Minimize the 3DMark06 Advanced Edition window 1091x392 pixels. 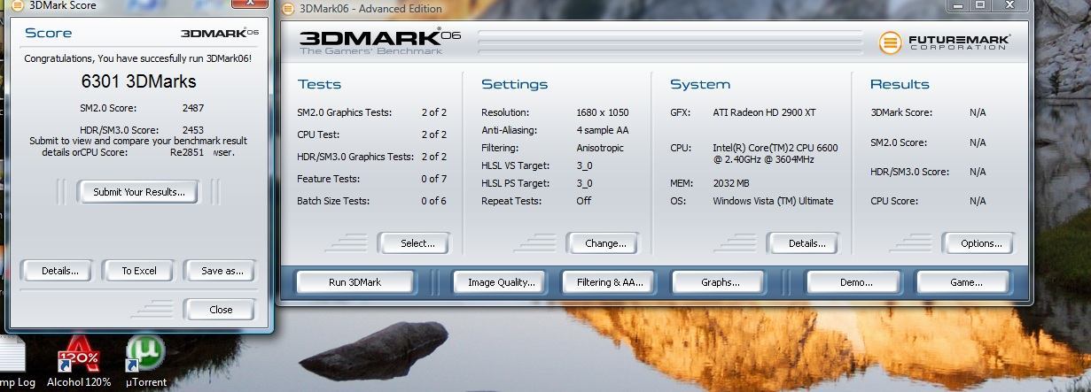point(958,5)
